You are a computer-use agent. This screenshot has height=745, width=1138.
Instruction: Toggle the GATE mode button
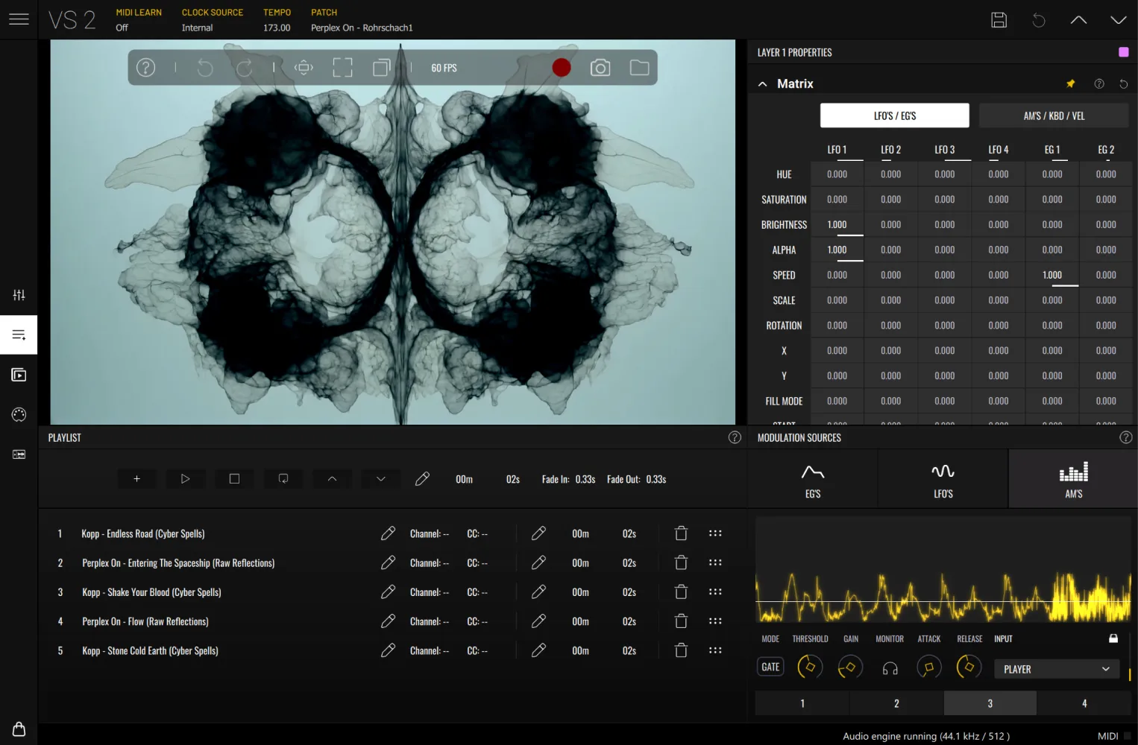coord(770,666)
